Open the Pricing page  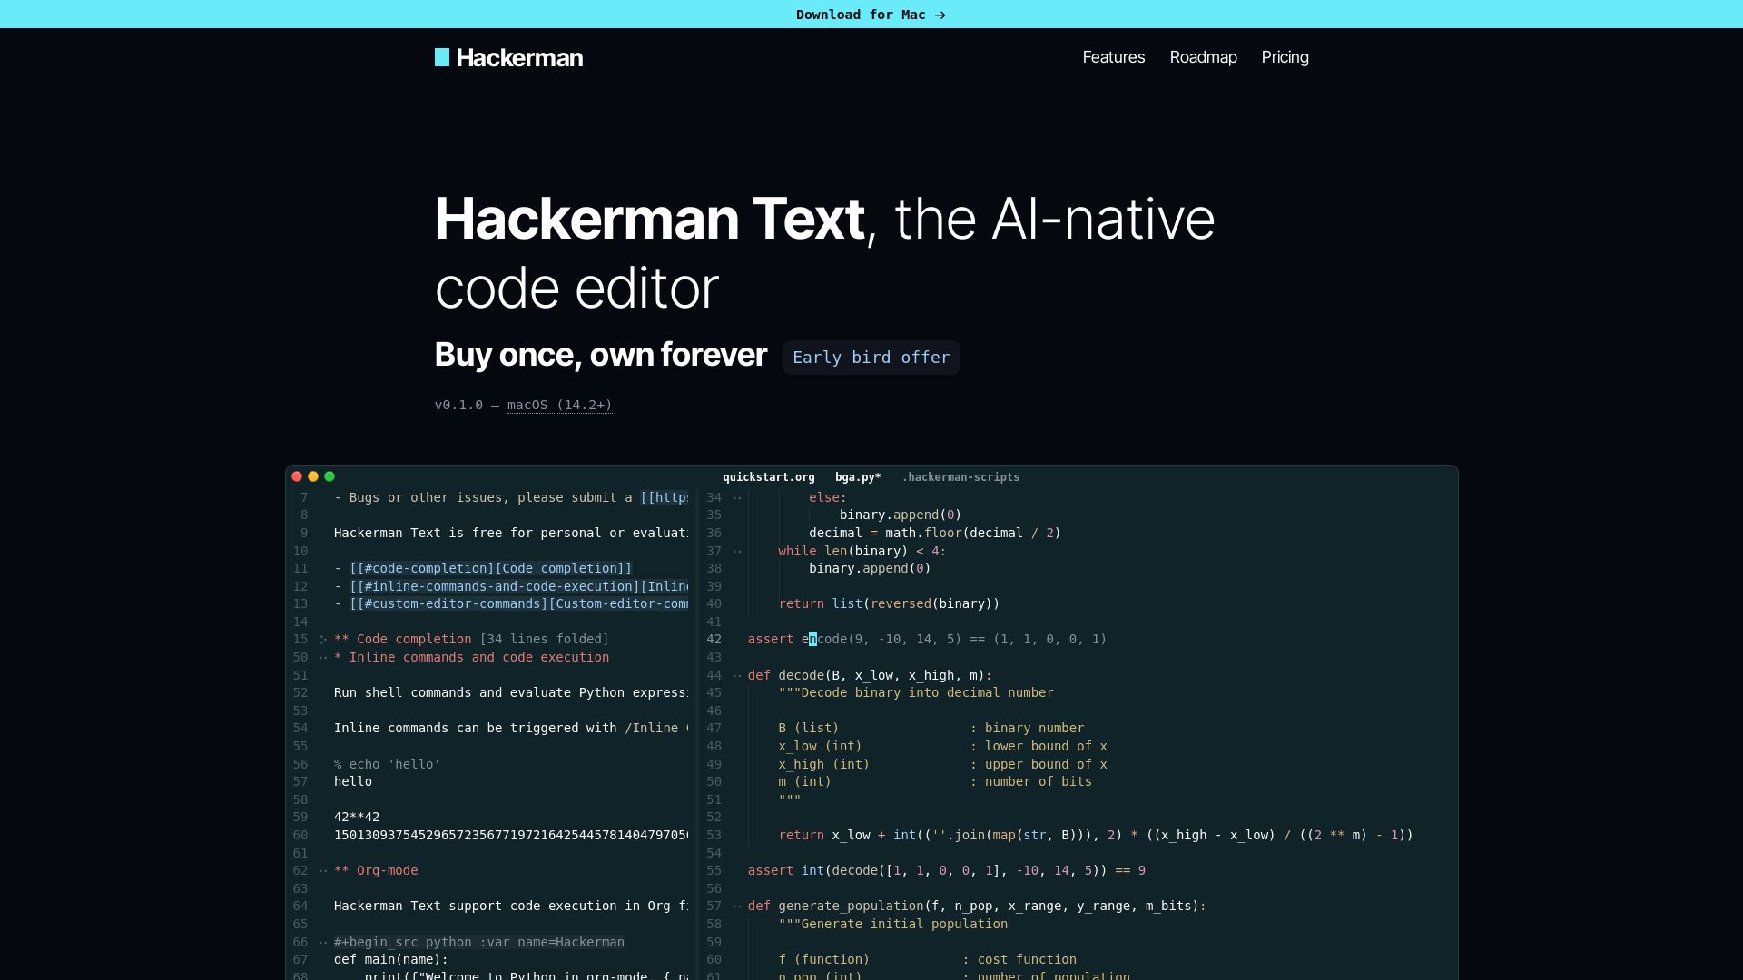click(1284, 57)
